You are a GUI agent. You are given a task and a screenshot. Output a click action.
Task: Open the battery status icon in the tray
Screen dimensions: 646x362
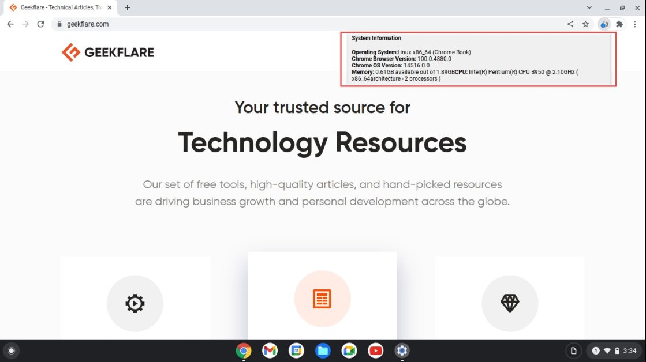click(x=617, y=351)
